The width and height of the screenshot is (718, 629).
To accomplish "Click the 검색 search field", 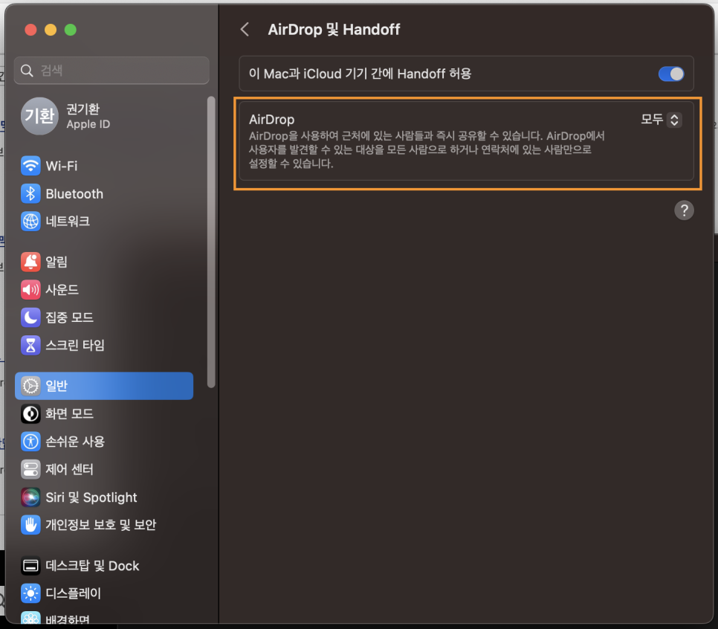I will tap(111, 71).
